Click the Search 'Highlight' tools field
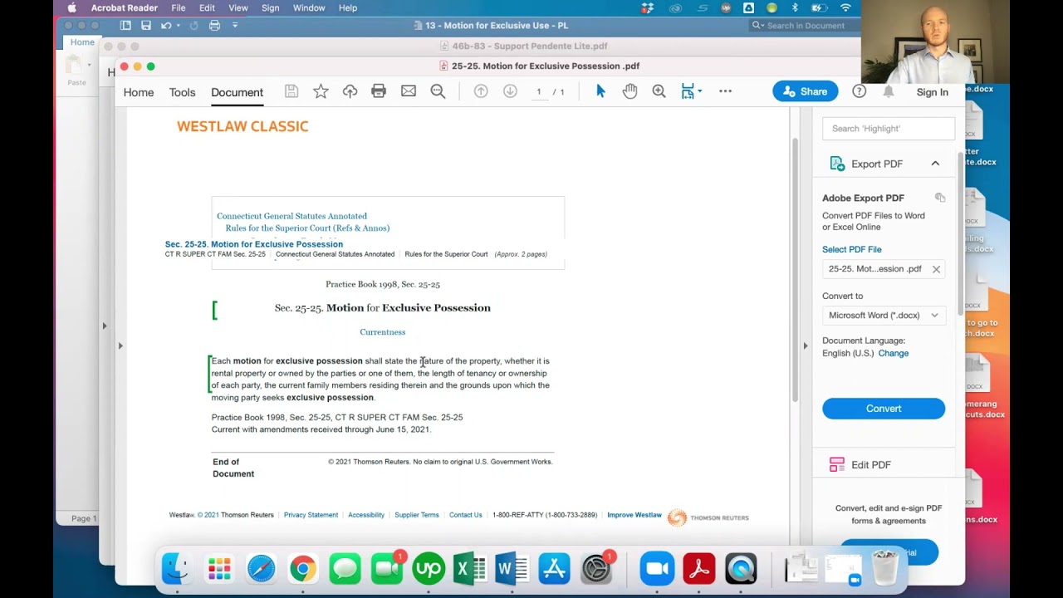The image size is (1063, 598). click(x=889, y=129)
